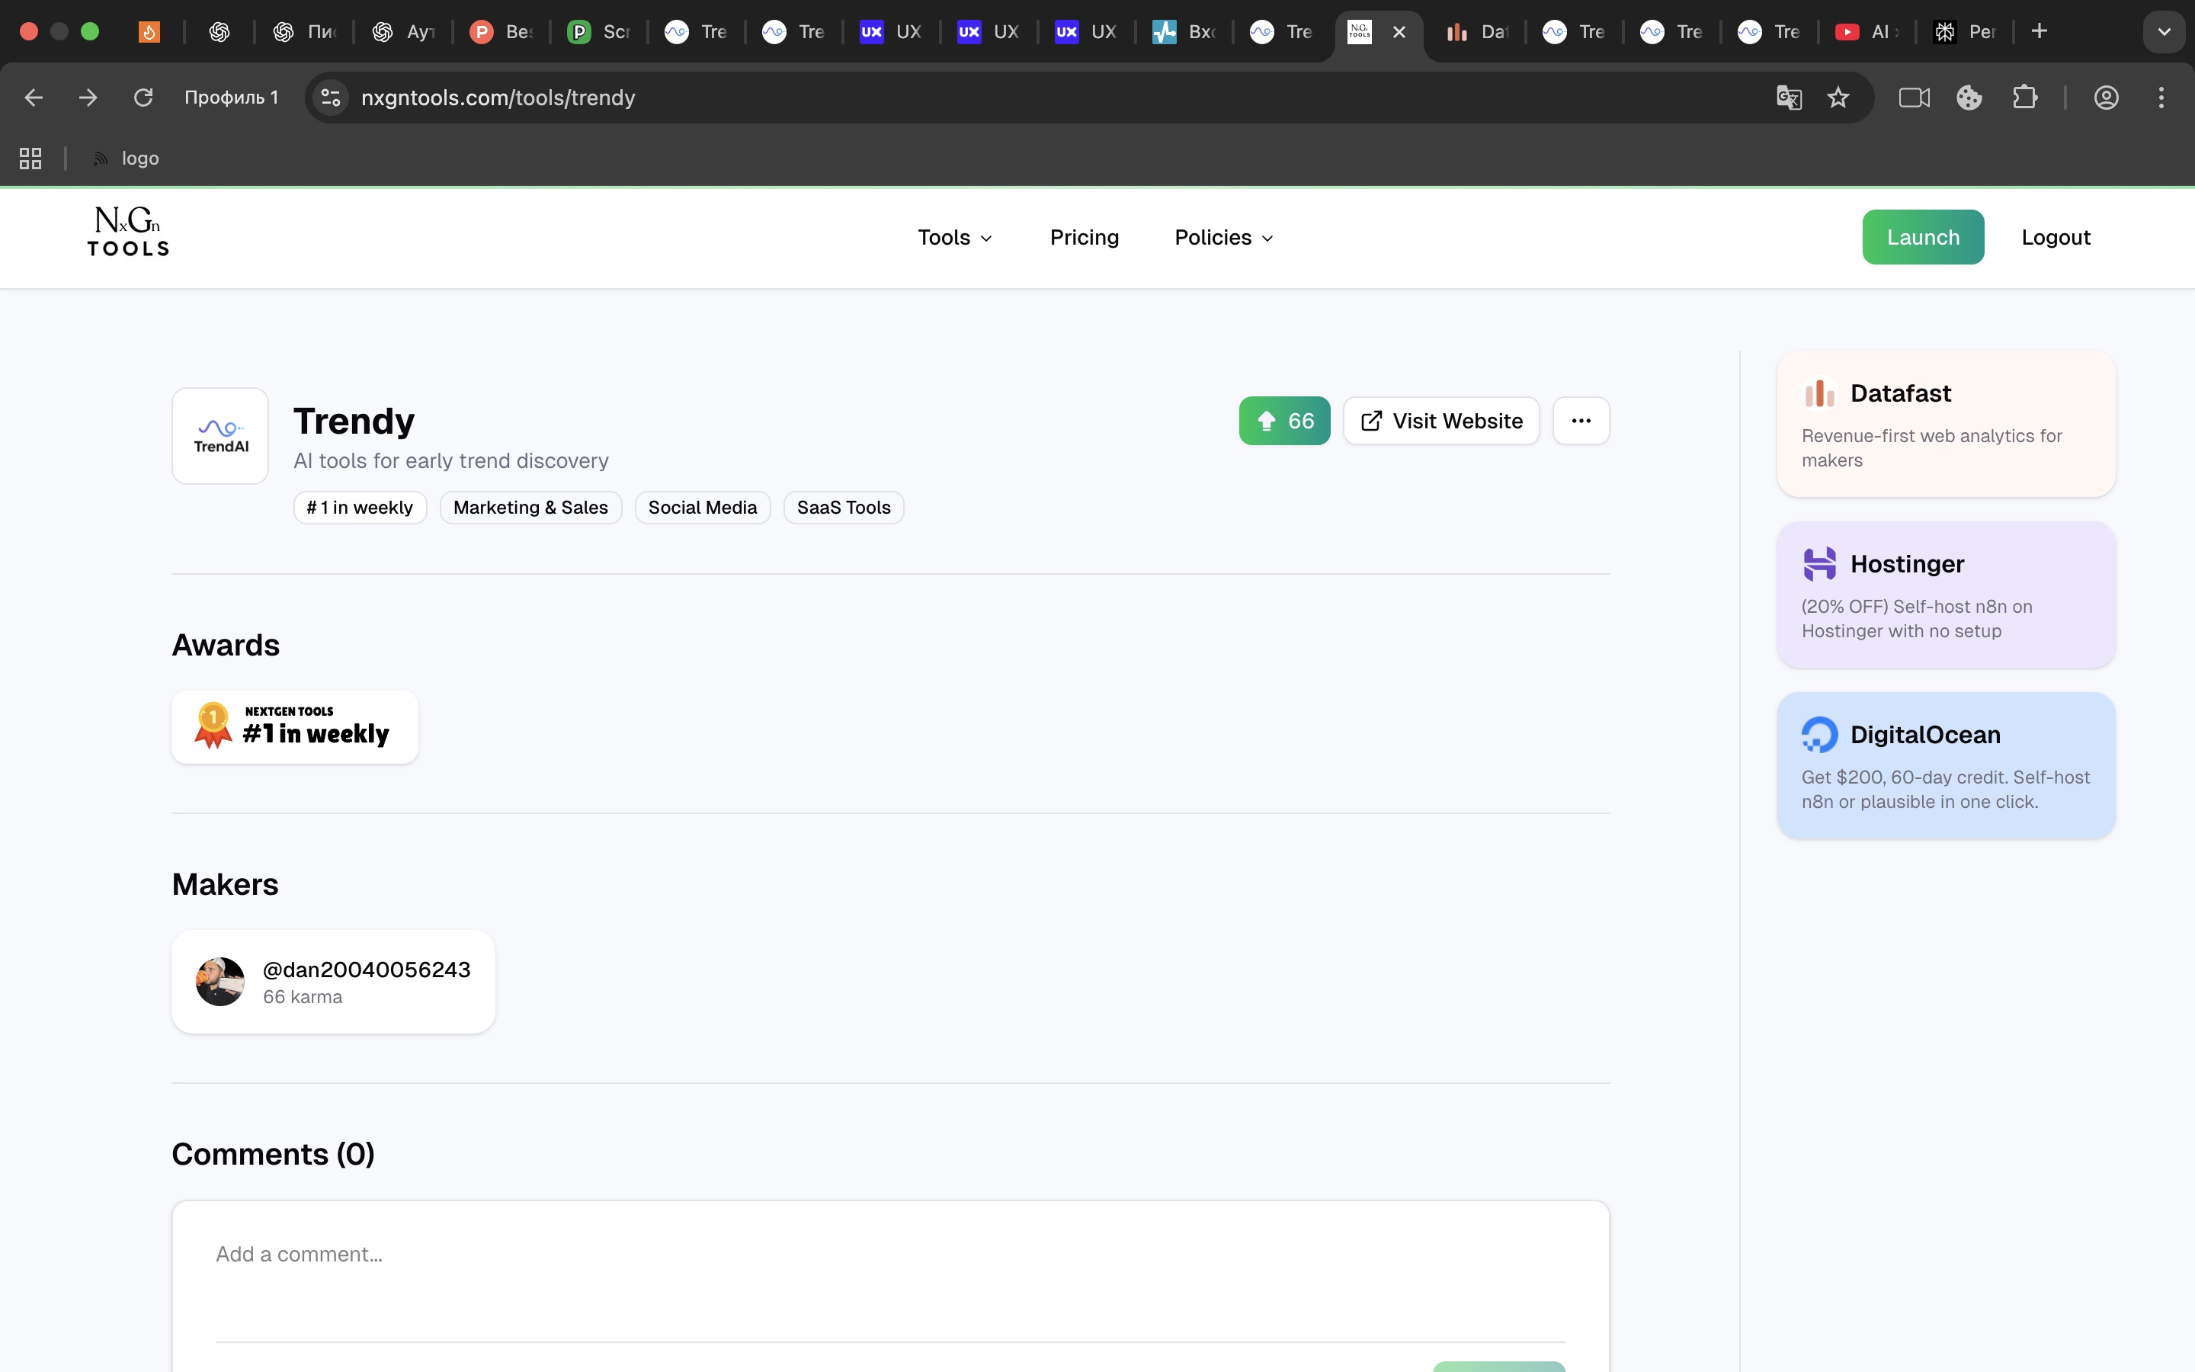Open maker @dan20040056243 profile card

click(333, 982)
